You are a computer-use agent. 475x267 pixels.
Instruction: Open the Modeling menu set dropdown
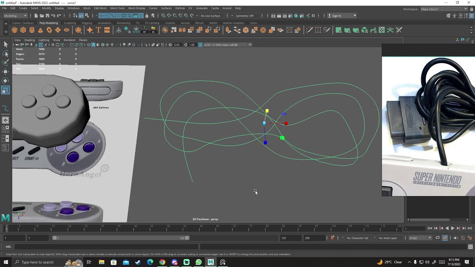pyautogui.click(x=15, y=16)
